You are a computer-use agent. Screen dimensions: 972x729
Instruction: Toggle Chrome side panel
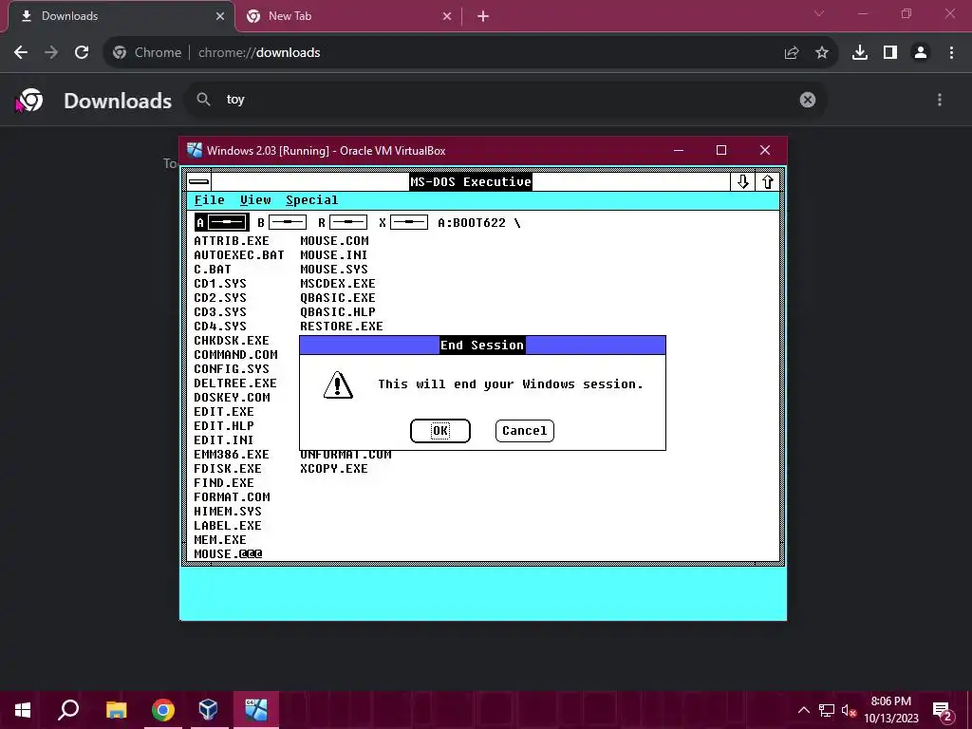890,53
